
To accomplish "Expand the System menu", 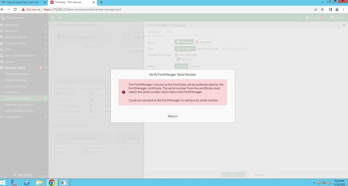I will pos(24,61).
